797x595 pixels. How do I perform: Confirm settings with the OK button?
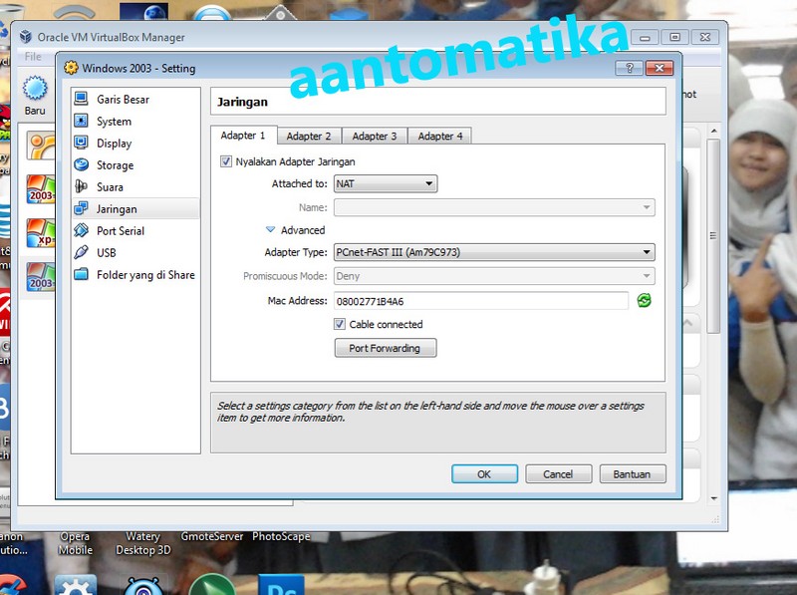tap(484, 473)
